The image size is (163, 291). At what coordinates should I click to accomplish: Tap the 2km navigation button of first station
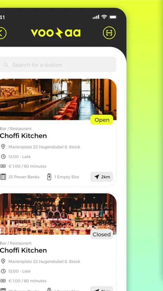[x=102, y=177]
